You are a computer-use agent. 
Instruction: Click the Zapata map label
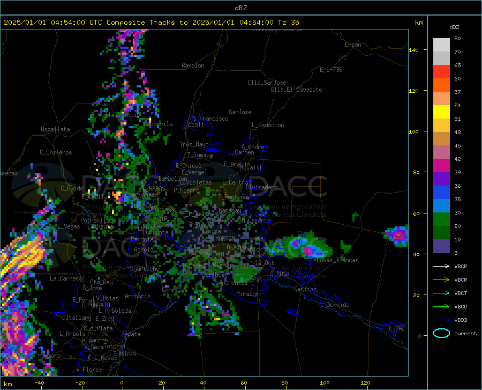(131, 334)
